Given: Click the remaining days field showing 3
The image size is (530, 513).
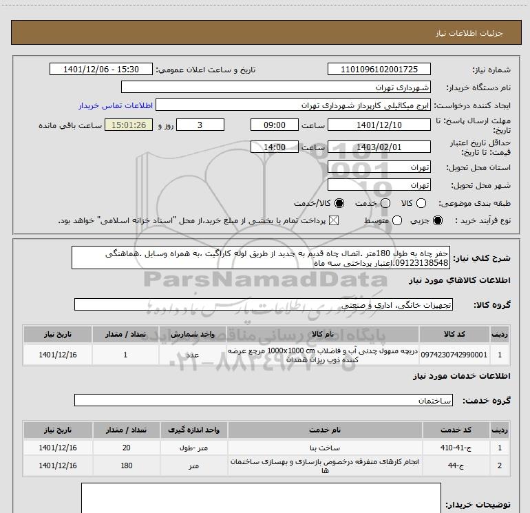Looking at the screenshot, I should (200, 125).
